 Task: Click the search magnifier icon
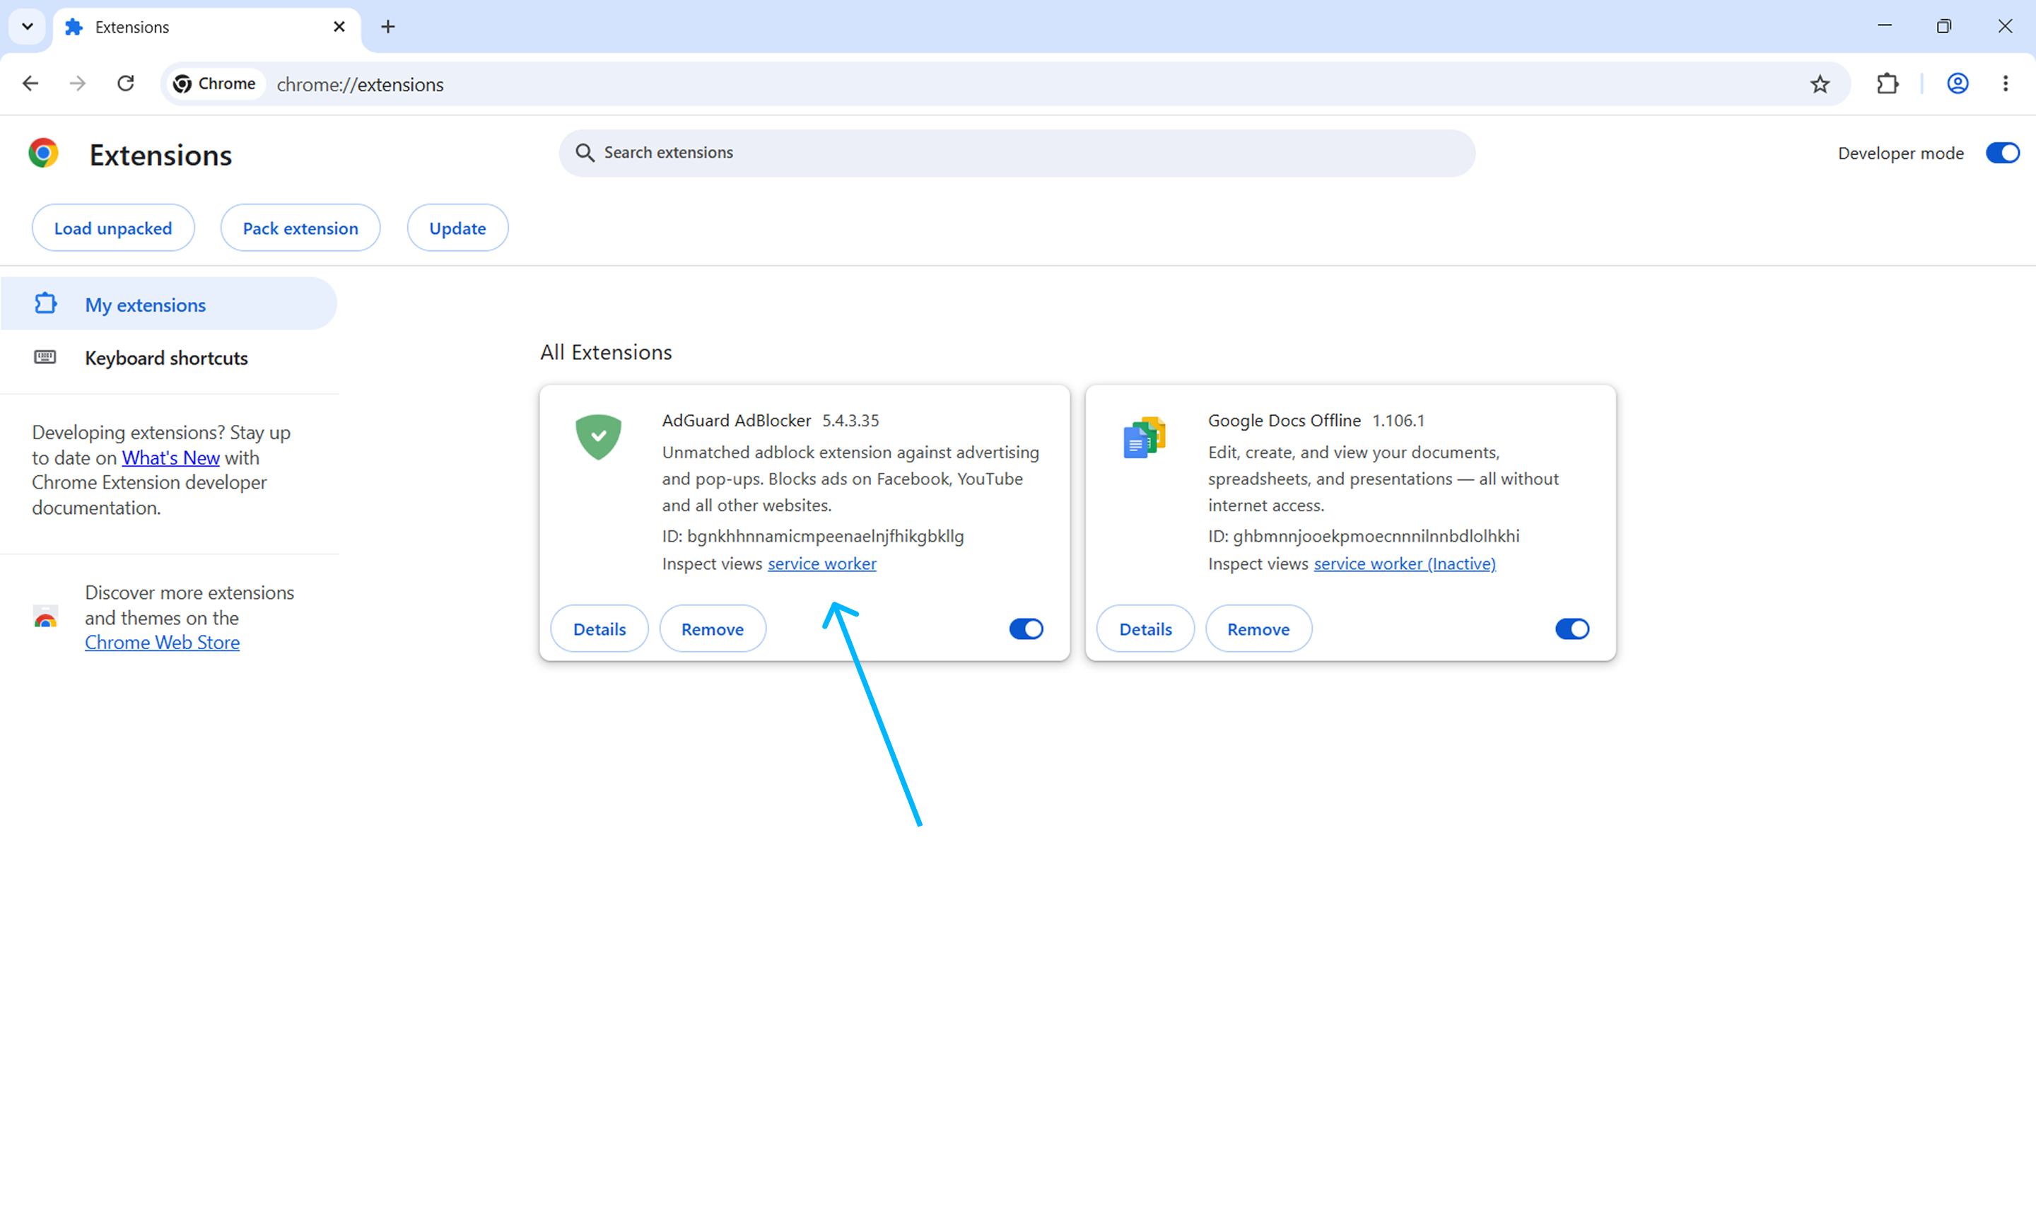[x=585, y=153]
